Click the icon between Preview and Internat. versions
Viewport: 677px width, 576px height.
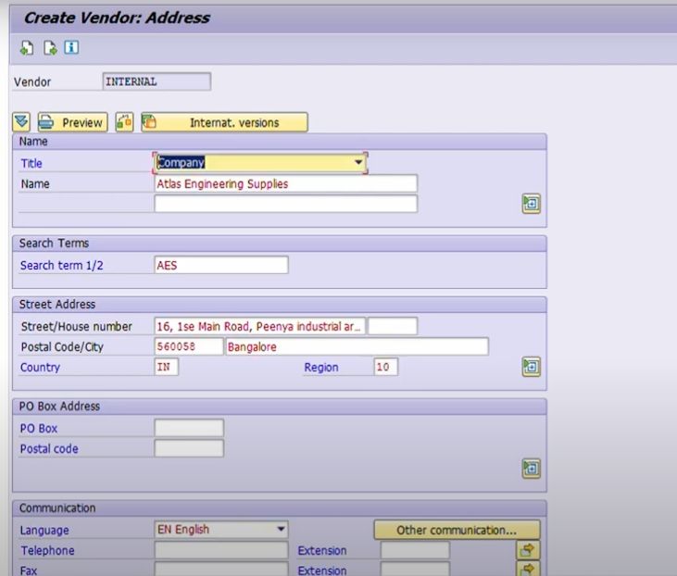tap(124, 122)
